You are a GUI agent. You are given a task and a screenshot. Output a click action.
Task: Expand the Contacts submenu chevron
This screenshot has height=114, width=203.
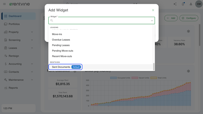(x=32, y=72)
